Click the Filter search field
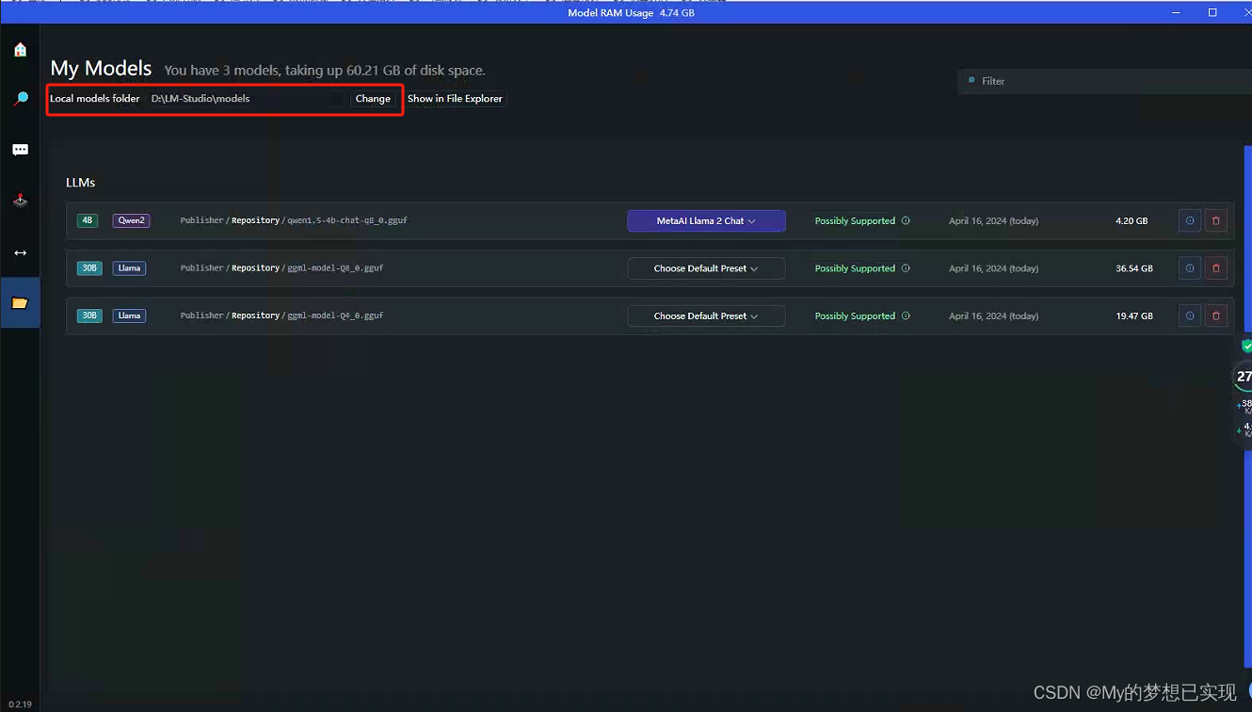This screenshot has height=712, width=1252. click(x=1105, y=81)
